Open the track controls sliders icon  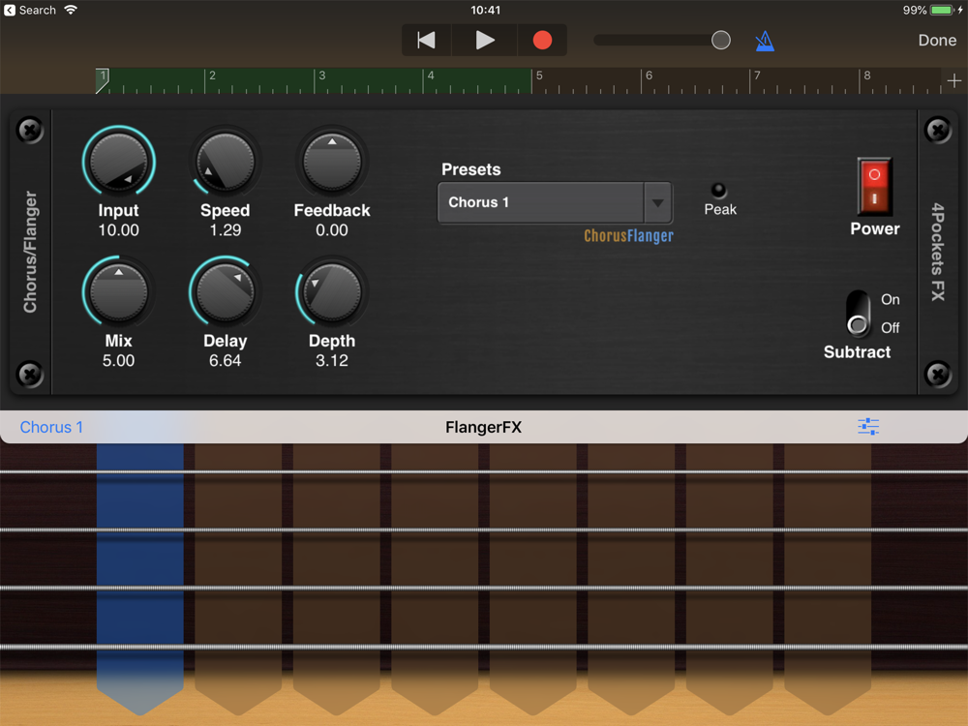[x=868, y=427]
